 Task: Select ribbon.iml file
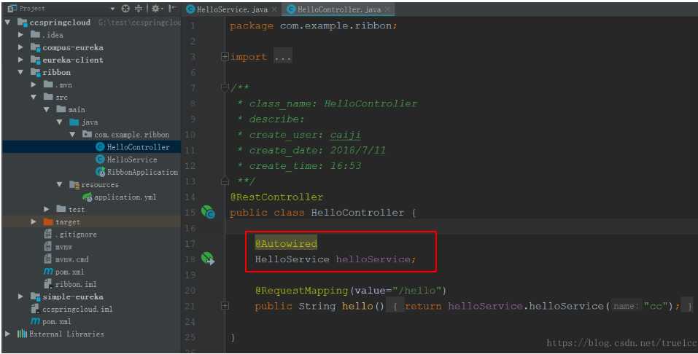[76, 284]
